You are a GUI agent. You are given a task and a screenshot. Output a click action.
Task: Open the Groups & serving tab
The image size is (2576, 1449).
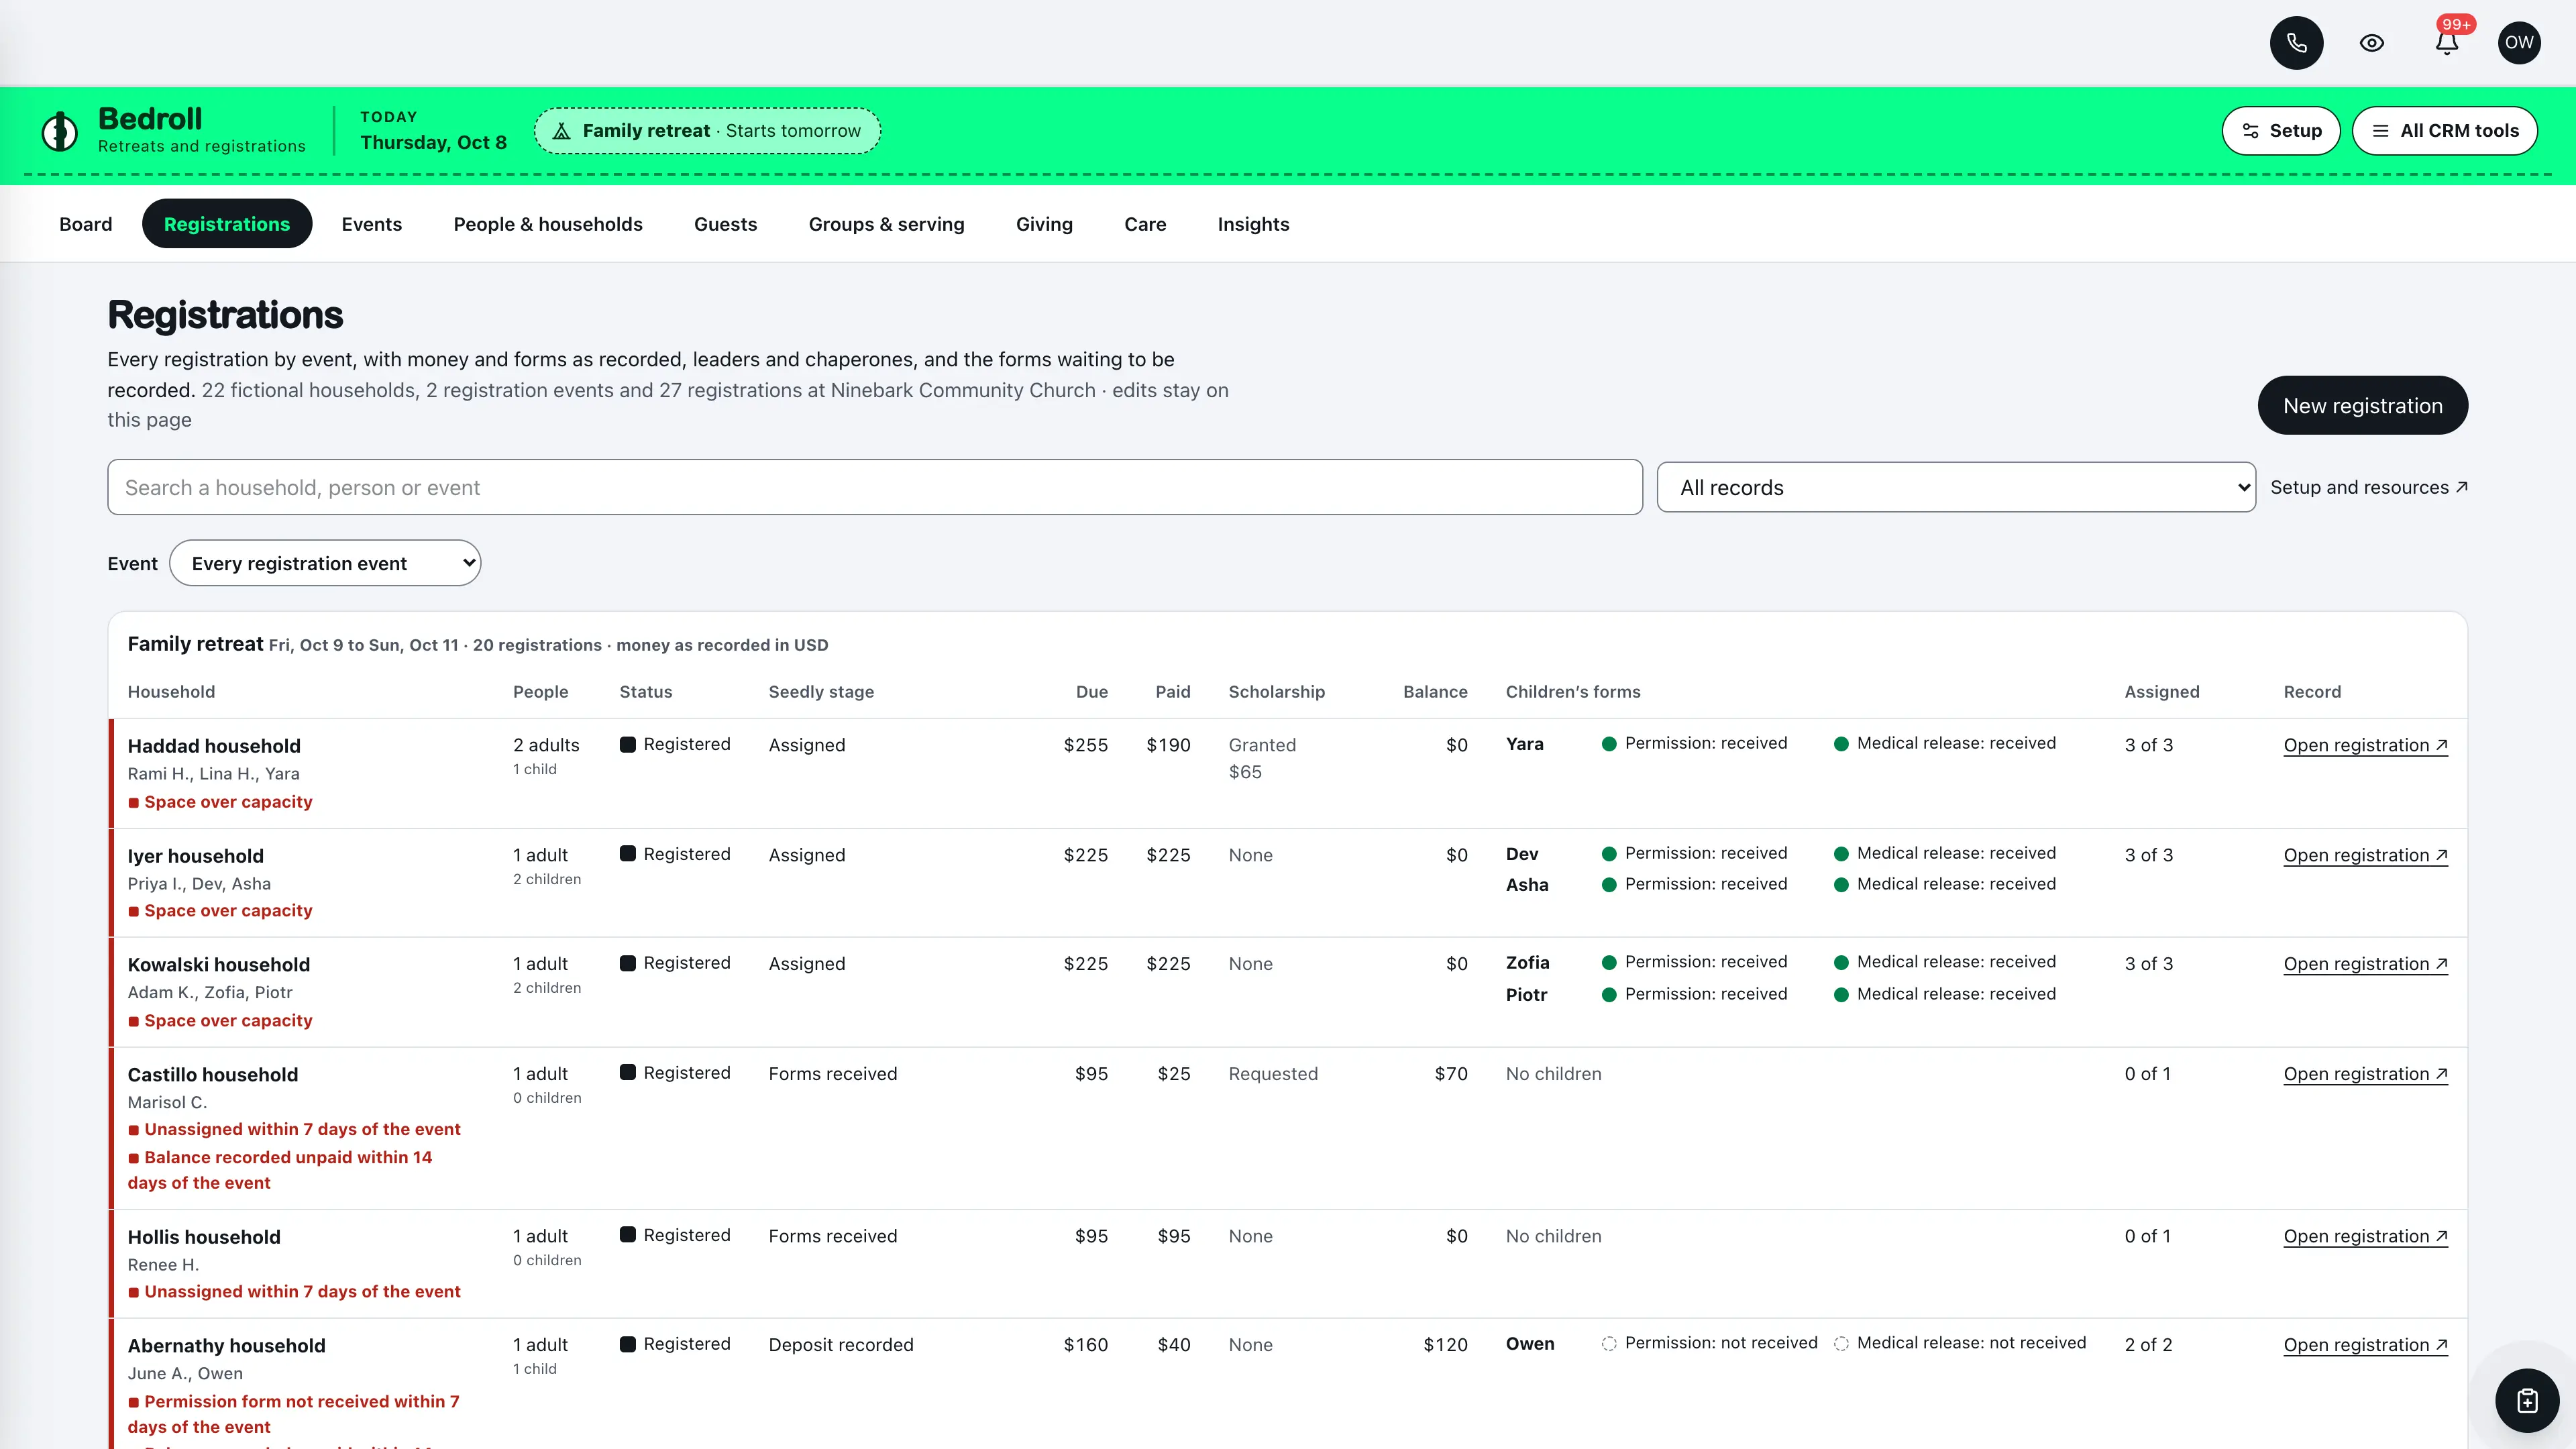click(x=887, y=224)
